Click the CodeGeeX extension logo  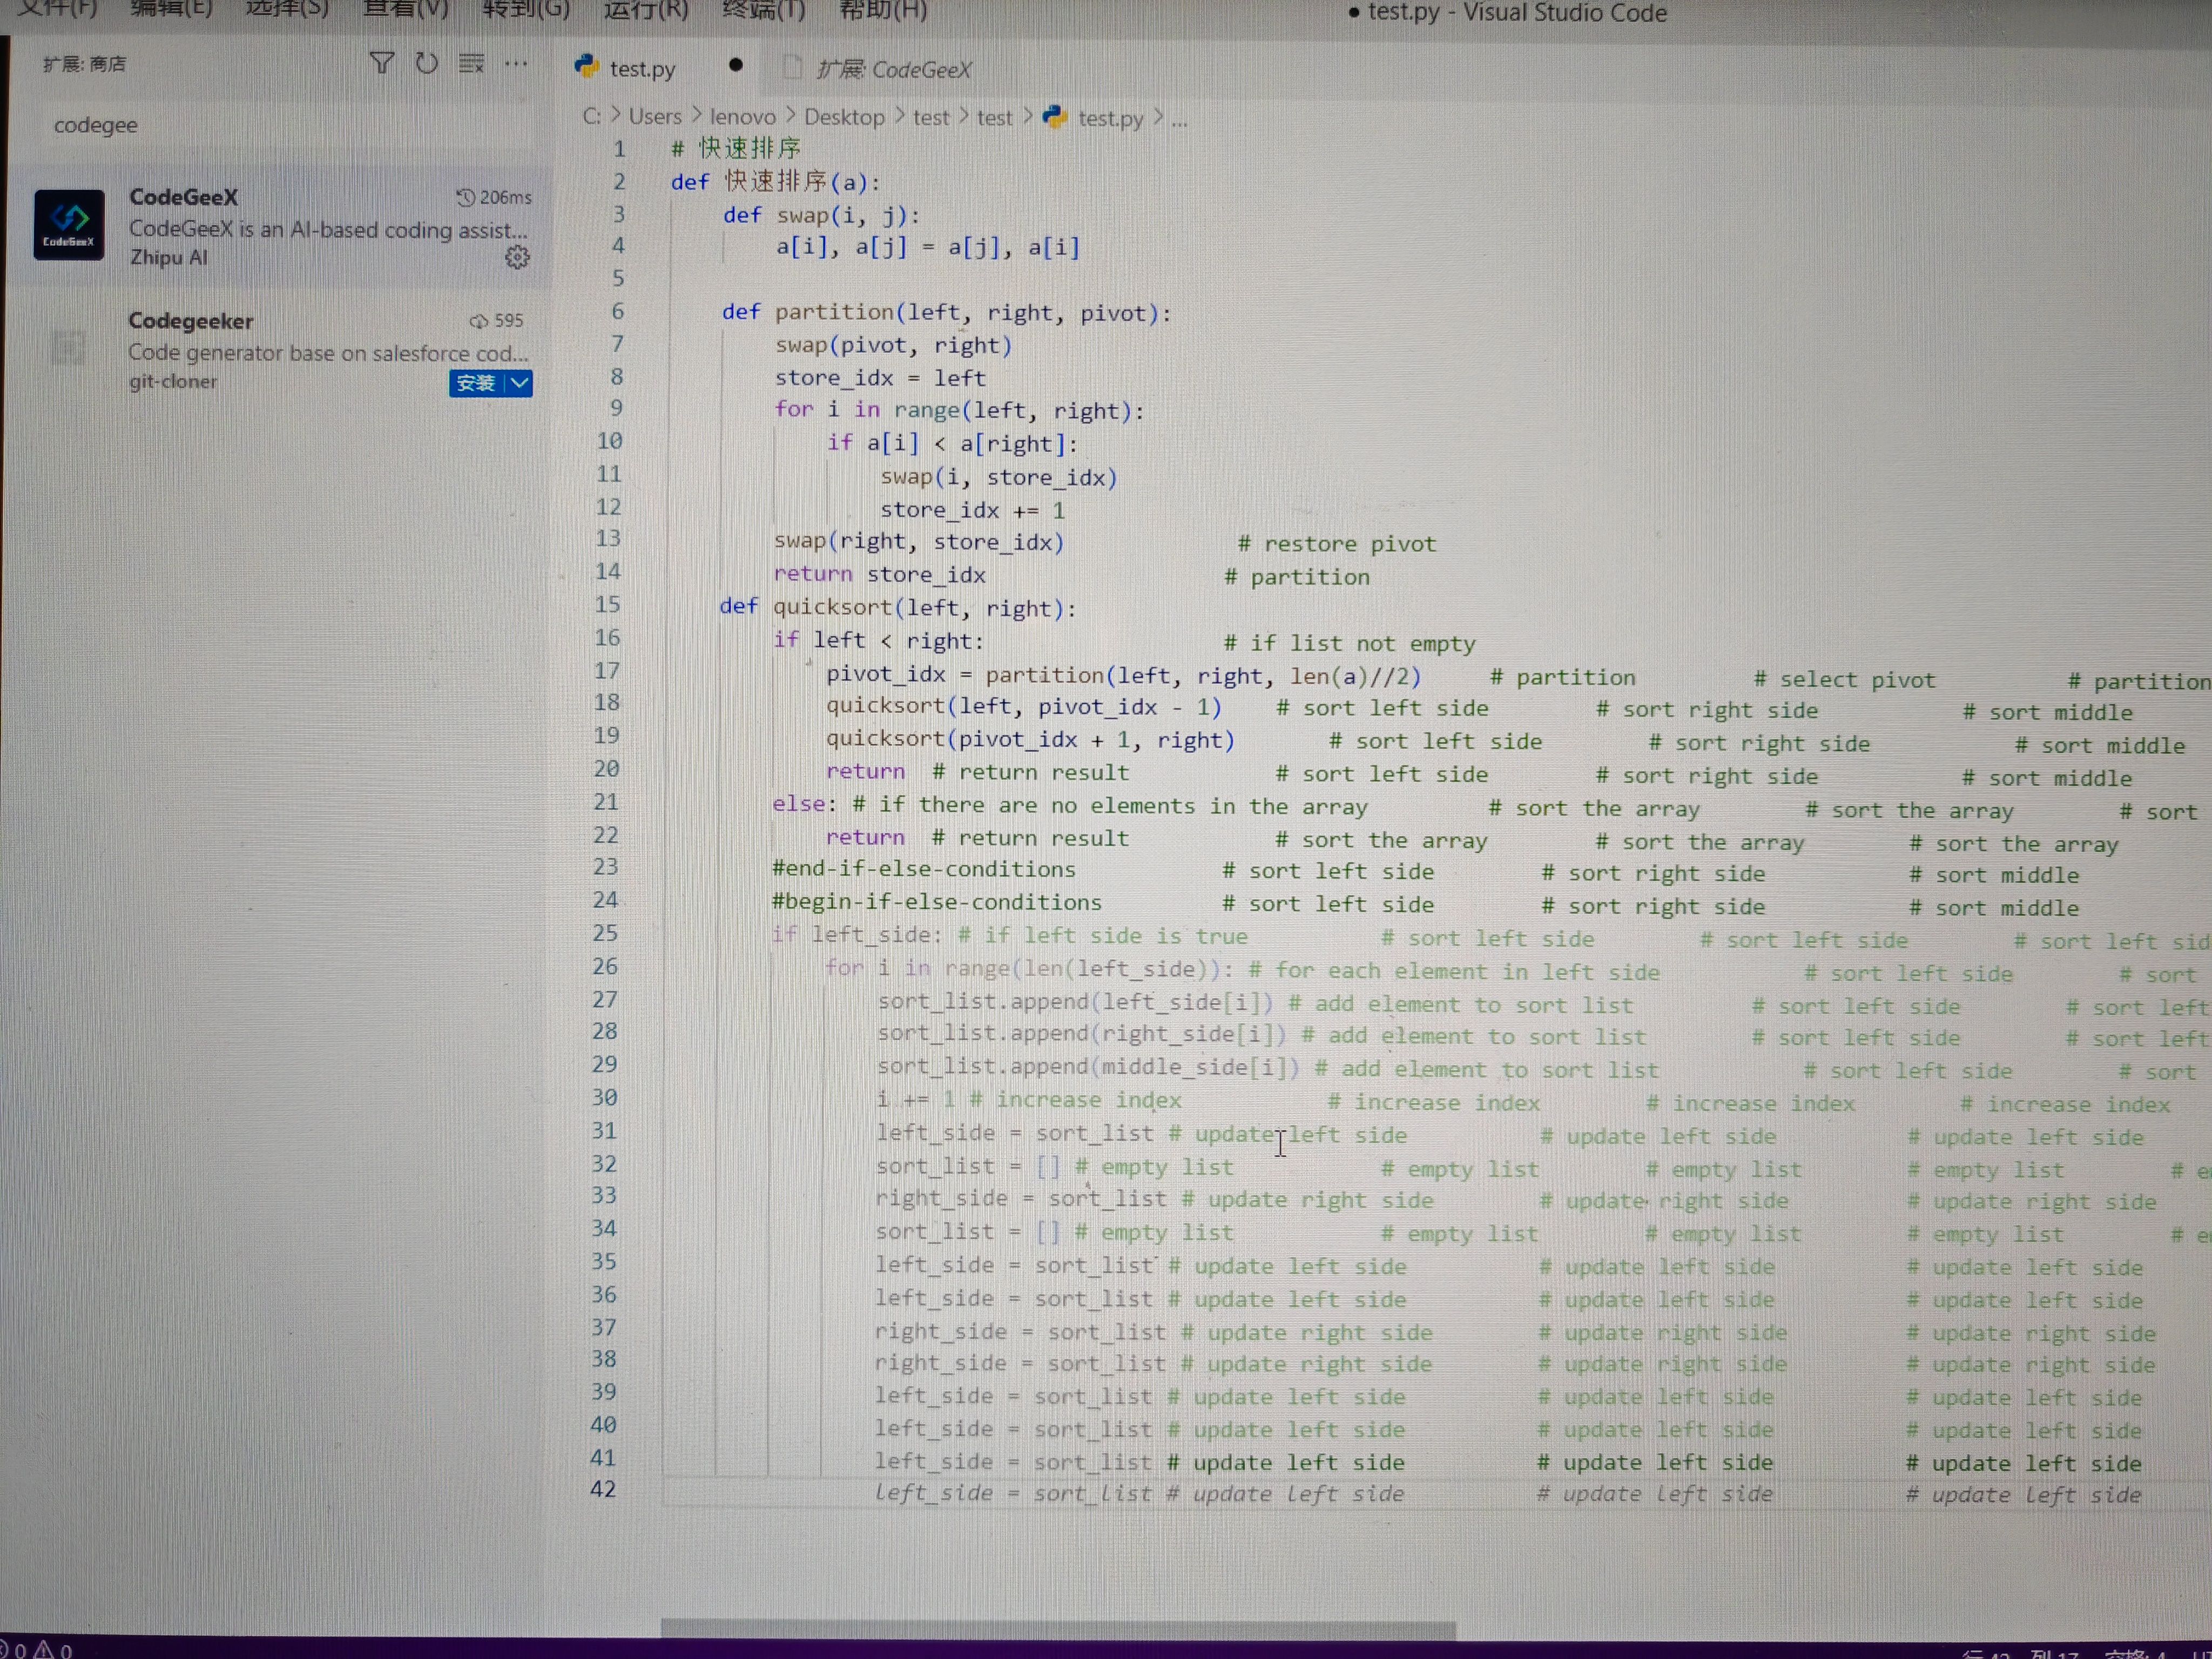68,225
